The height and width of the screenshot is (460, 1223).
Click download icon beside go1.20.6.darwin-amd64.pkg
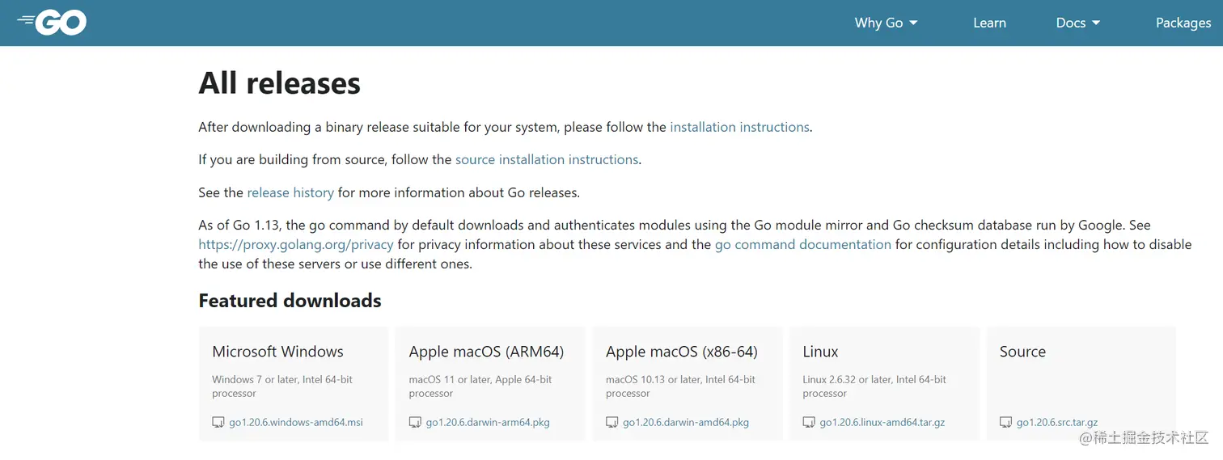(612, 423)
